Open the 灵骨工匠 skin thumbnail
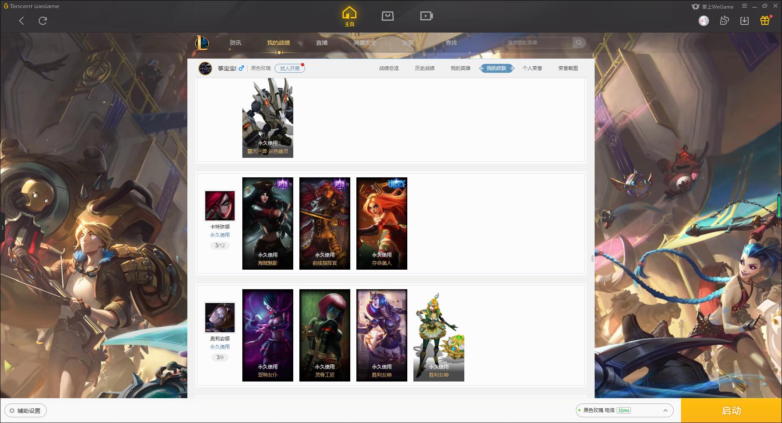This screenshot has width=782, height=423. pyautogui.click(x=325, y=335)
